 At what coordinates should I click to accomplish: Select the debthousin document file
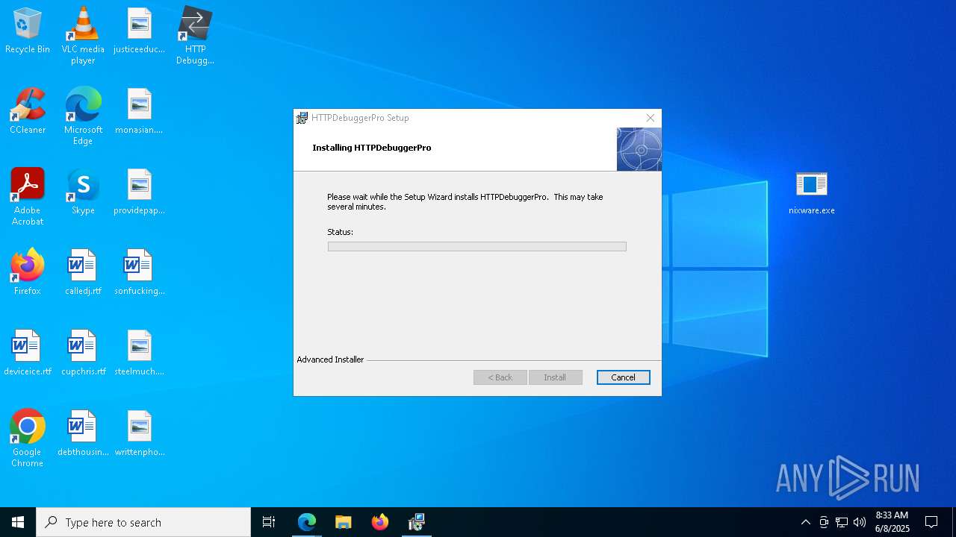point(83,433)
